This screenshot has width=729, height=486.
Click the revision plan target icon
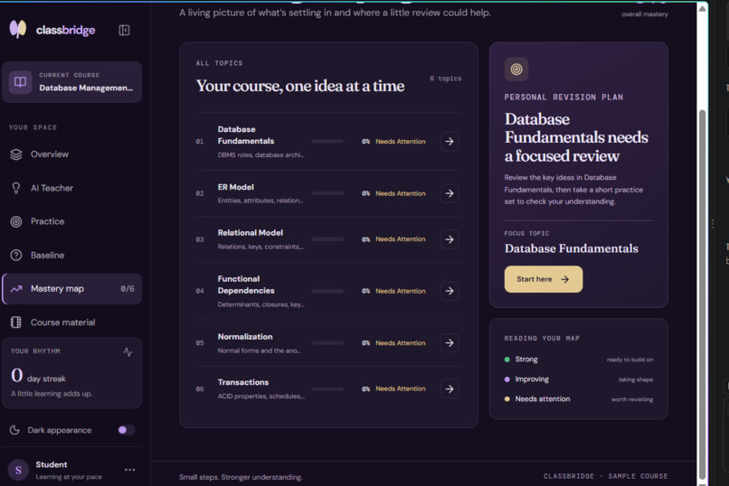(x=516, y=70)
